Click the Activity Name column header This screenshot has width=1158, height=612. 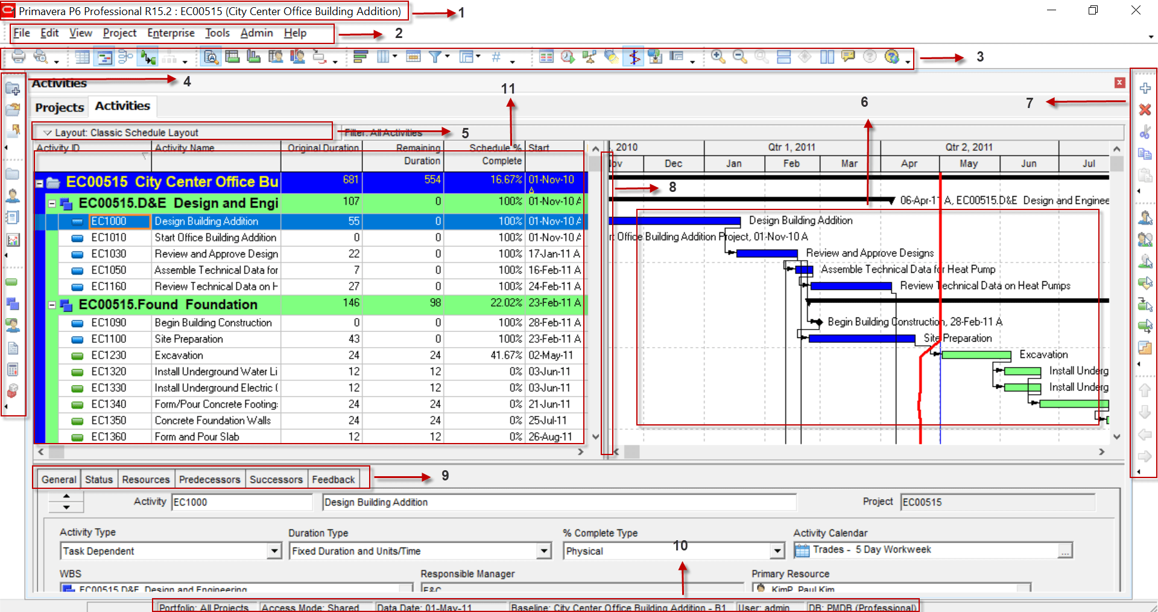[x=216, y=156]
